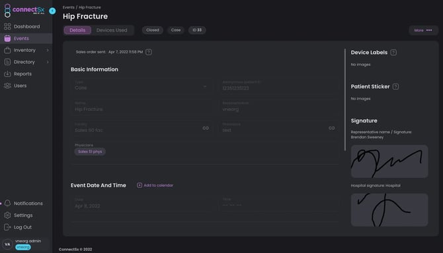Collapse sidebar with the blue arrow button

pos(52,11)
